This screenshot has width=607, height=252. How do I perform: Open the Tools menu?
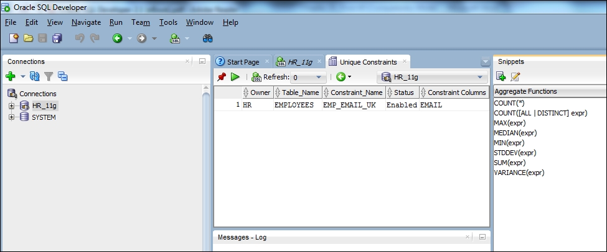point(168,22)
